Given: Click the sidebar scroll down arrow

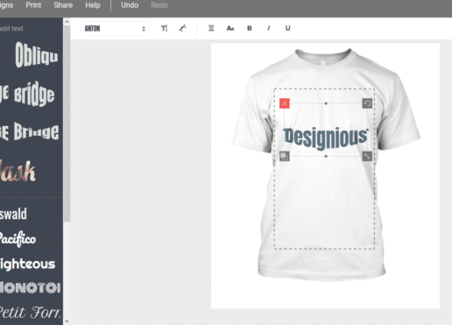Looking at the screenshot, I should 67,321.
